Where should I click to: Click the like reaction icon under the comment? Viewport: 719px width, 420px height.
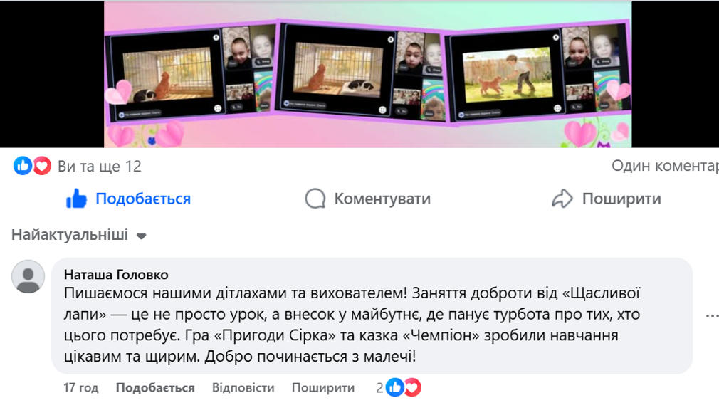(x=395, y=388)
